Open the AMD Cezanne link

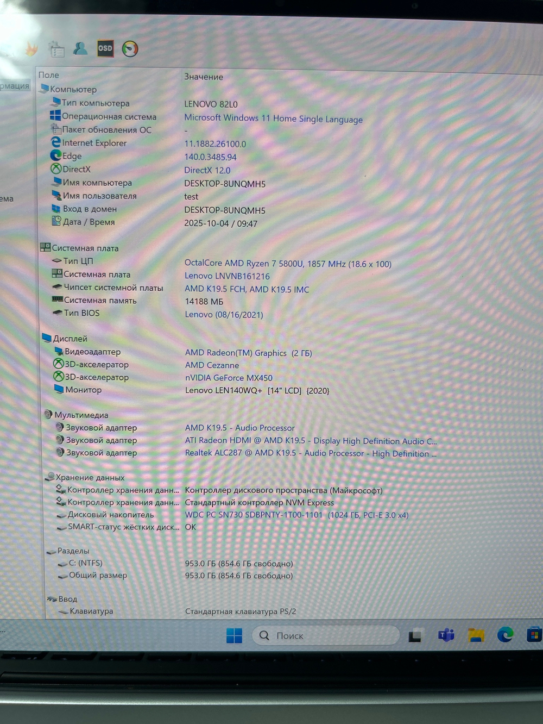point(212,365)
